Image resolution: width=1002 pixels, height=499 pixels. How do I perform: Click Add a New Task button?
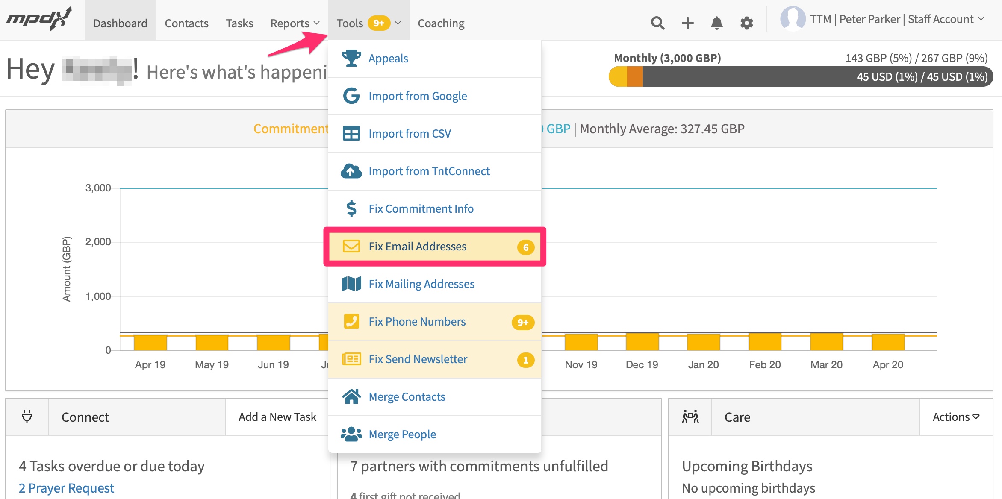click(277, 417)
